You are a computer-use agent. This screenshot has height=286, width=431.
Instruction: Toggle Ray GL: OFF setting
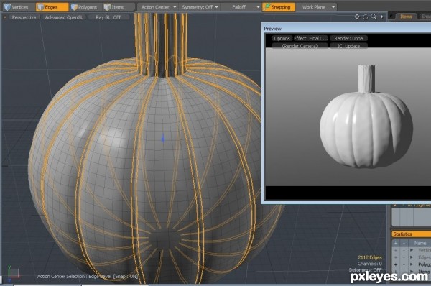[x=108, y=17]
